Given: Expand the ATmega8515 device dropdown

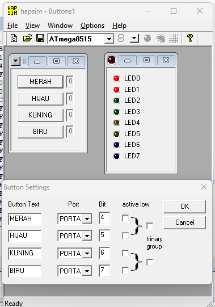Looking at the screenshot, I should point(109,39).
